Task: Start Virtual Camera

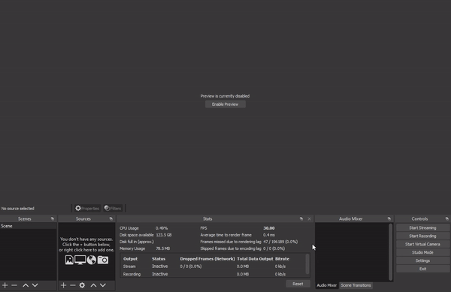Action: (422, 245)
